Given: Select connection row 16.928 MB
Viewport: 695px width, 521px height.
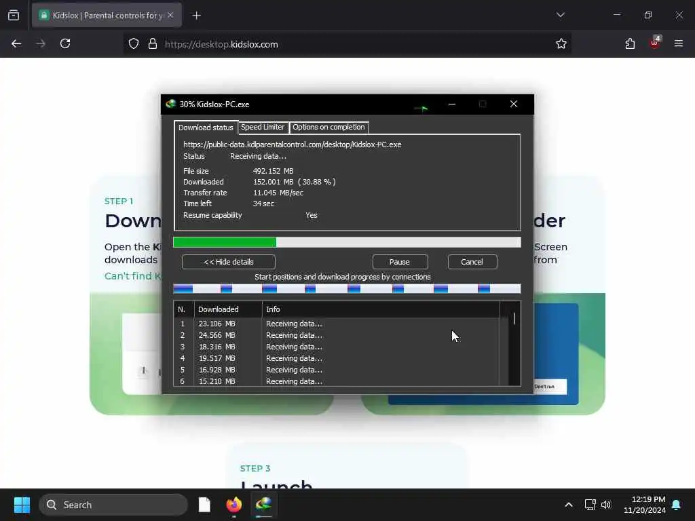Looking at the screenshot, I should click(337, 370).
